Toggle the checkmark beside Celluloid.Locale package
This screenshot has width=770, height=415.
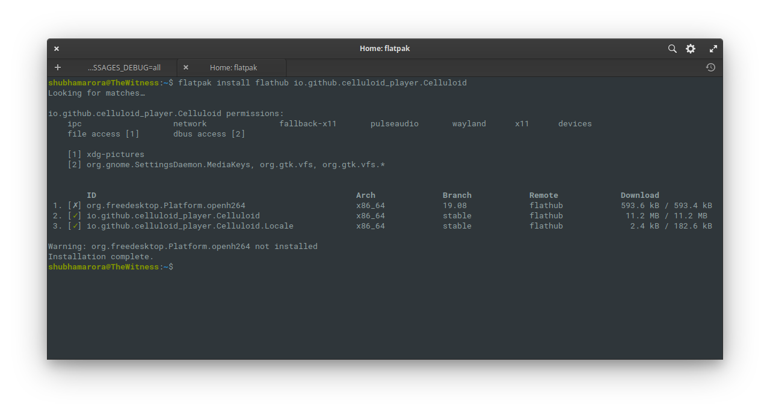tap(75, 226)
